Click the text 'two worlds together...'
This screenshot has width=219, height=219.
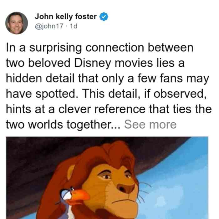(63, 124)
